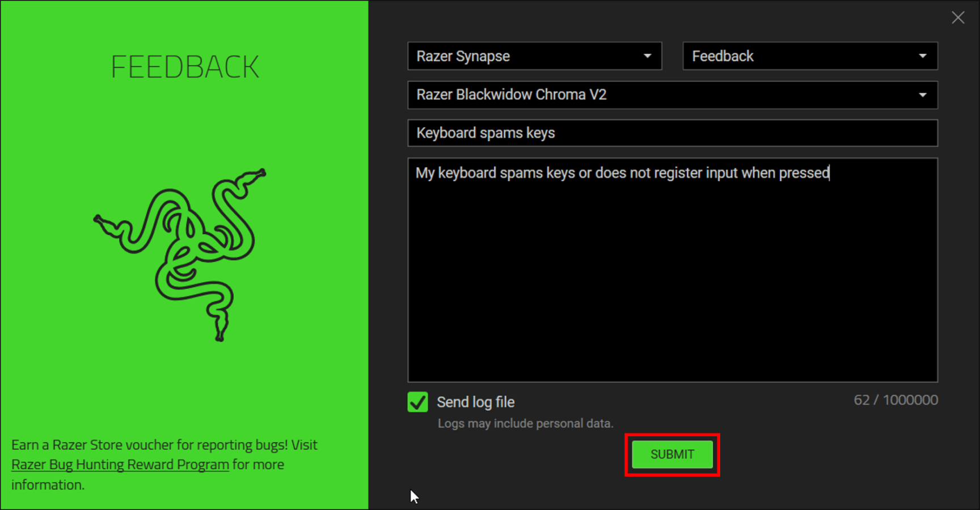Screen dimensions: 980x510
Task: Click the Send log file label text
Action: [475, 402]
